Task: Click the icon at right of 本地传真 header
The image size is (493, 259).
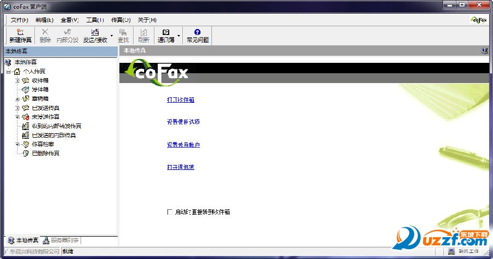Action: [x=484, y=50]
